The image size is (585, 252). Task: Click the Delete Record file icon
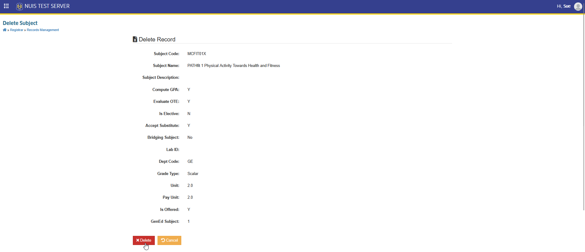click(x=135, y=39)
